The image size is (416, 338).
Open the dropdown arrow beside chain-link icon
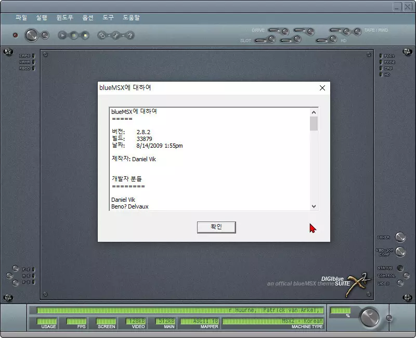(109, 35)
